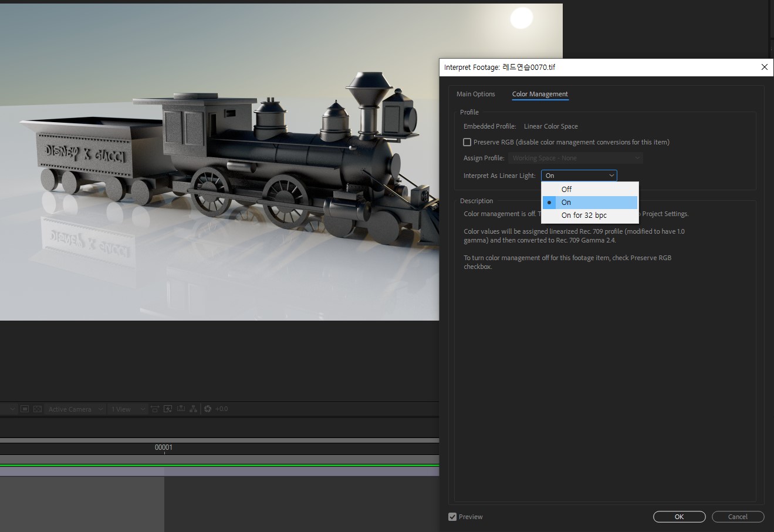The width and height of the screenshot is (774, 532).
Task: Enable the Preserve RGB checkbox
Action: 467,142
